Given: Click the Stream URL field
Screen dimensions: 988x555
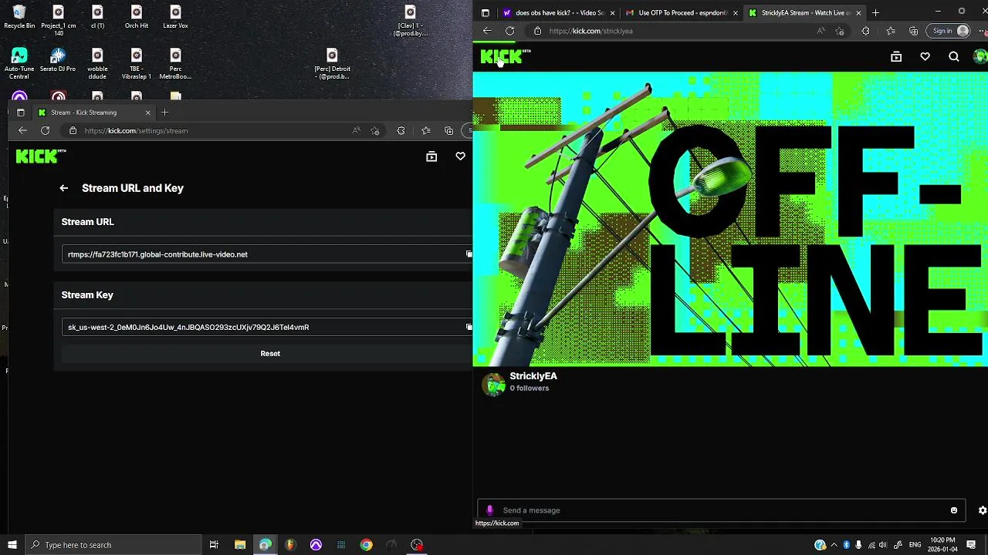Looking at the screenshot, I should coord(267,254).
